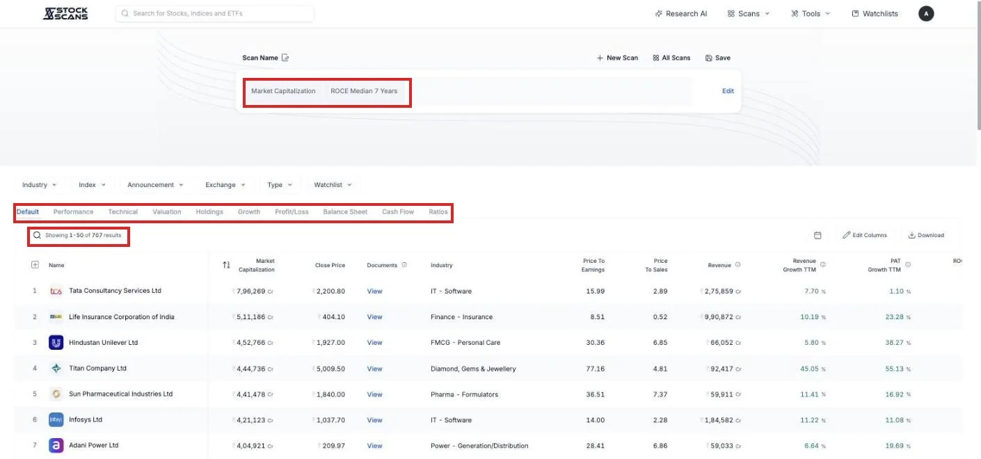The width and height of the screenshot is (981, 459).
Task: View documents for Titan Company
Action: (x=374, y=369)
